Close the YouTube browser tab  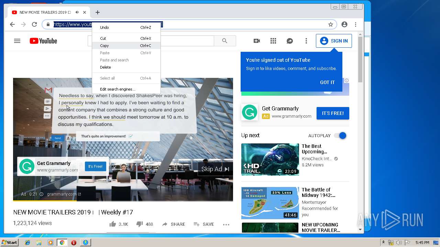coord(85,12)
